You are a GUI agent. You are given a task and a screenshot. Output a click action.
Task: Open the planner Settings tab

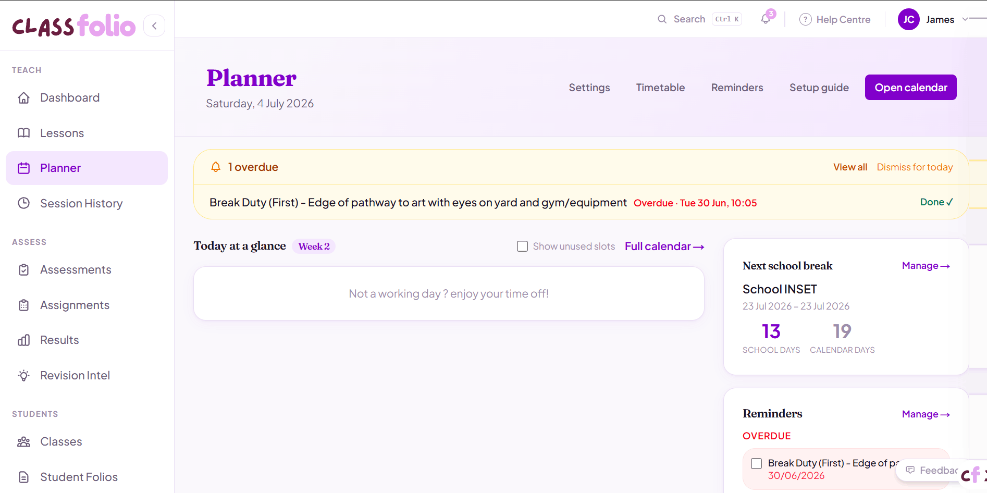pos(589,88)
